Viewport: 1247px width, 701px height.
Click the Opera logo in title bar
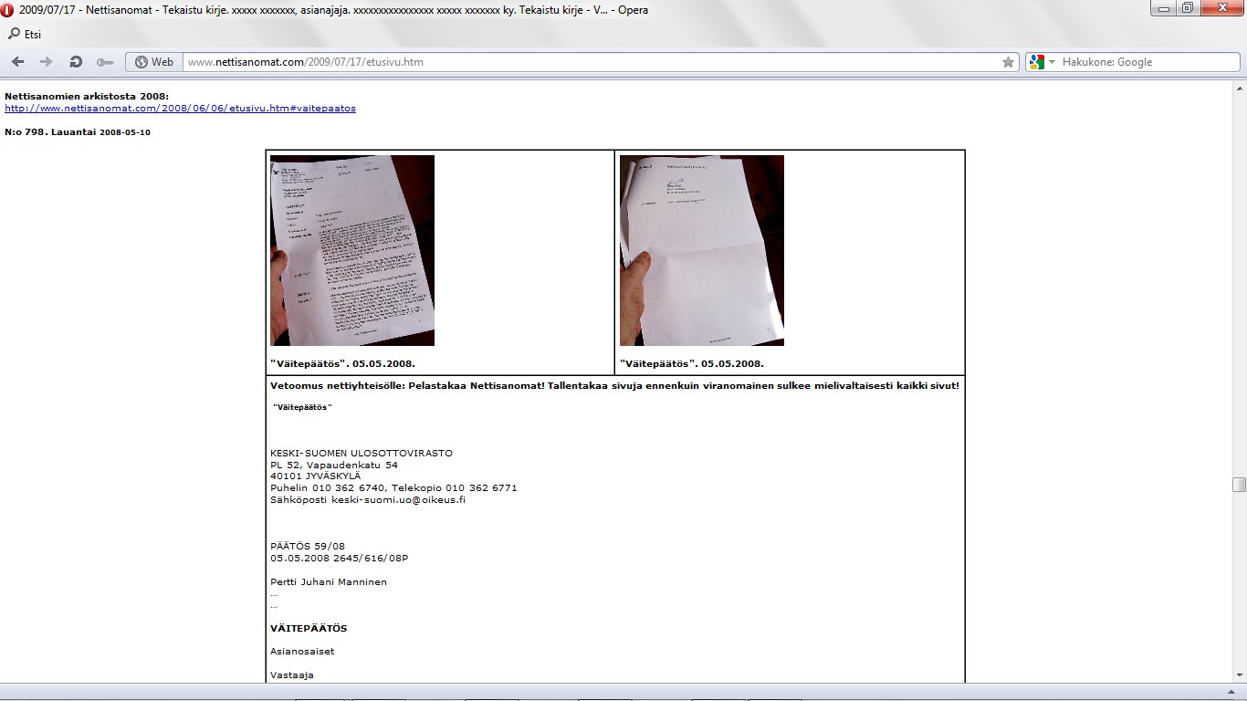click(8, 9)
